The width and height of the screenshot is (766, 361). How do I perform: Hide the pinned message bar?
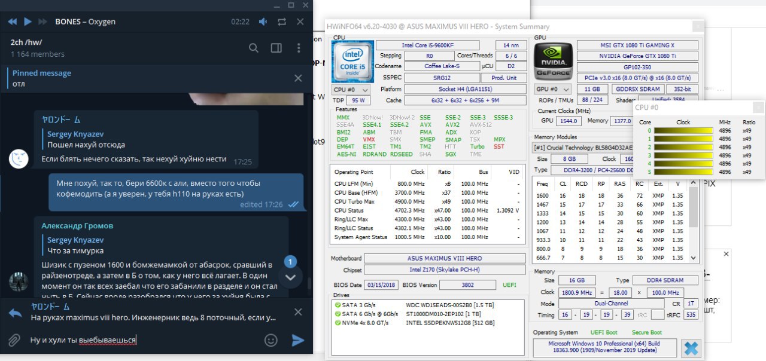point(298,78)
